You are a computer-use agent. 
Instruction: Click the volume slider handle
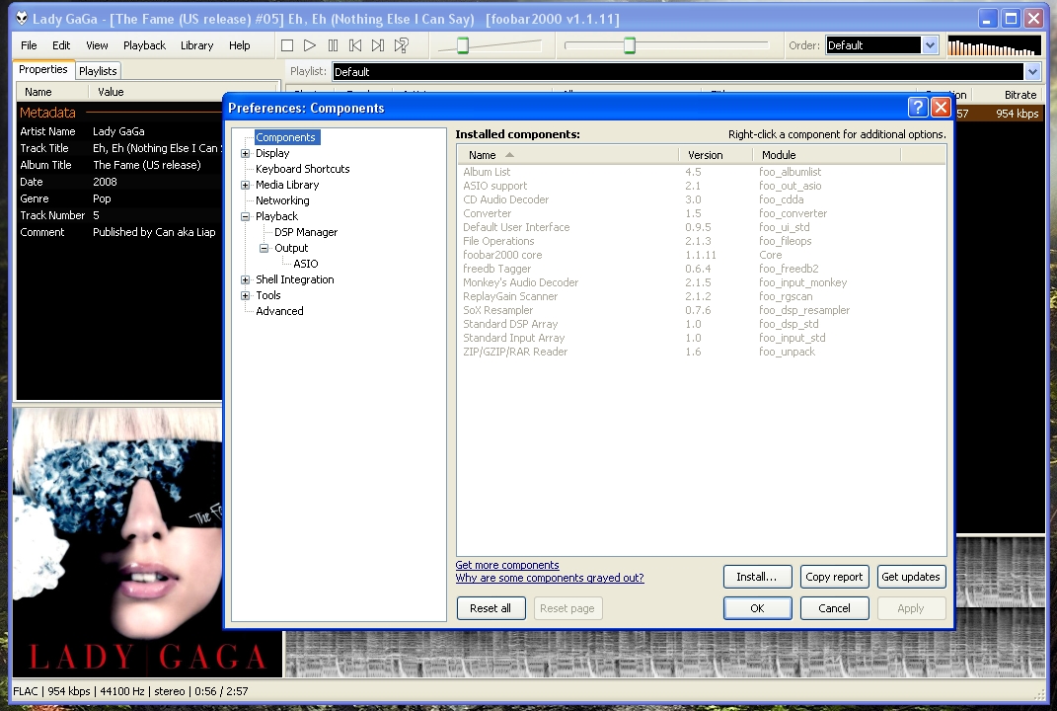pos(462,45)
